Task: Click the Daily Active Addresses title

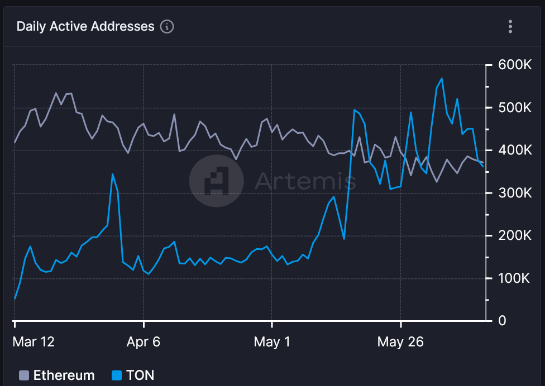Action: [x=85, y=26]
